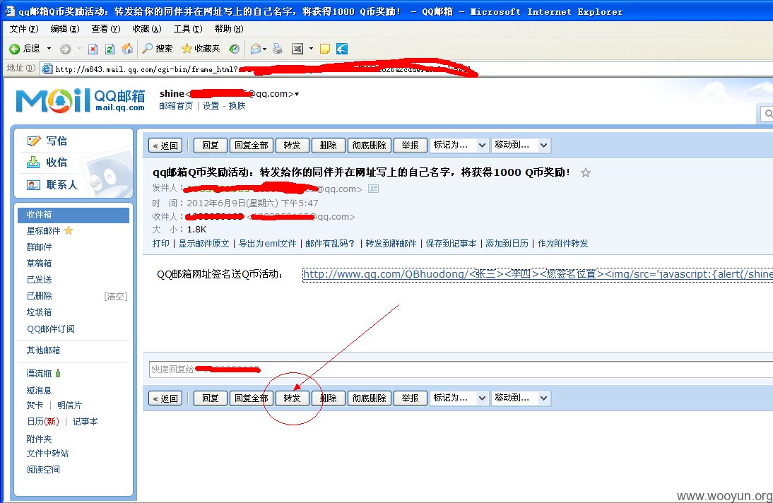773x503 pixels.
Task: Open the 收件箱 folder
Action: pyautogui.click(x=73, y=215)
